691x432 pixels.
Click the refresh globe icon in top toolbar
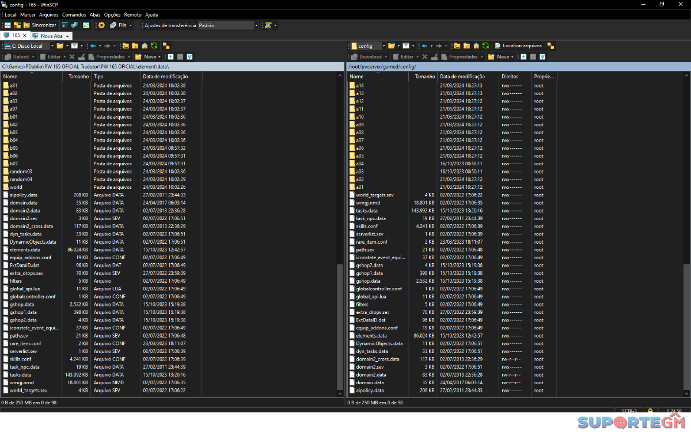coord(268,25)
